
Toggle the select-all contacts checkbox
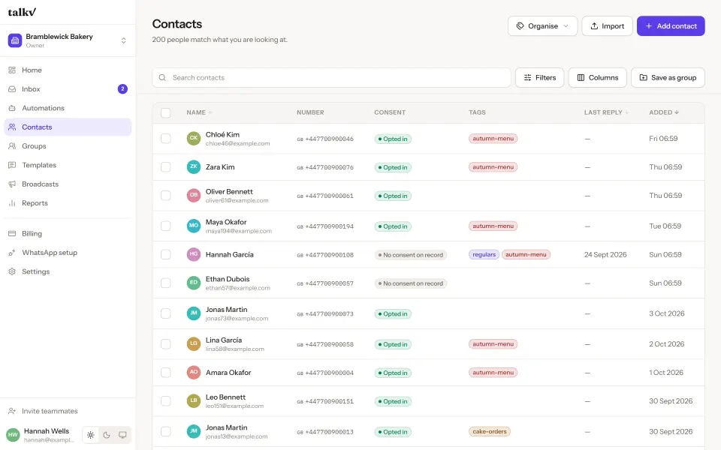(x=165, y=112)
